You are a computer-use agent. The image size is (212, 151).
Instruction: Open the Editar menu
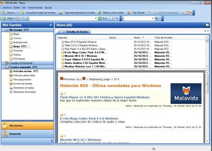[17, 8]
